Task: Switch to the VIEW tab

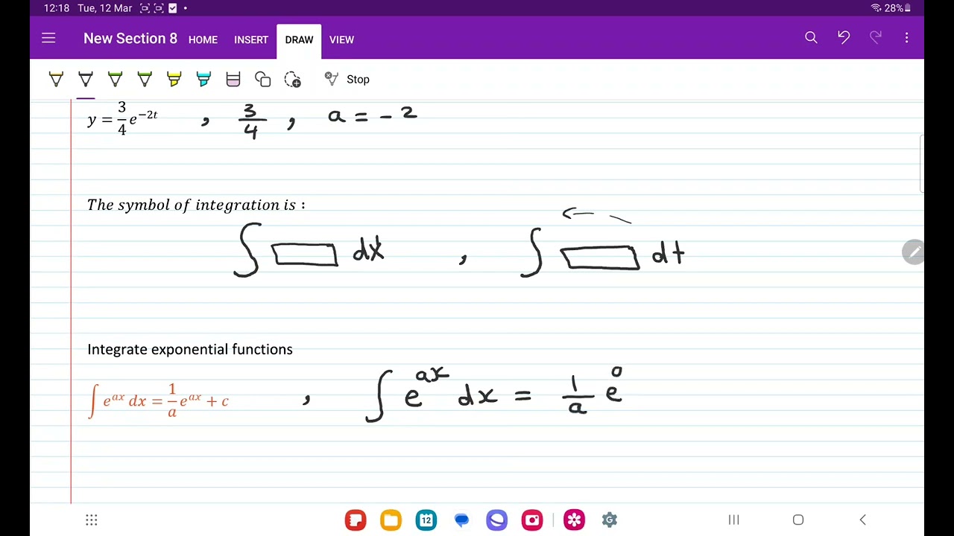Action: point(341,39)
